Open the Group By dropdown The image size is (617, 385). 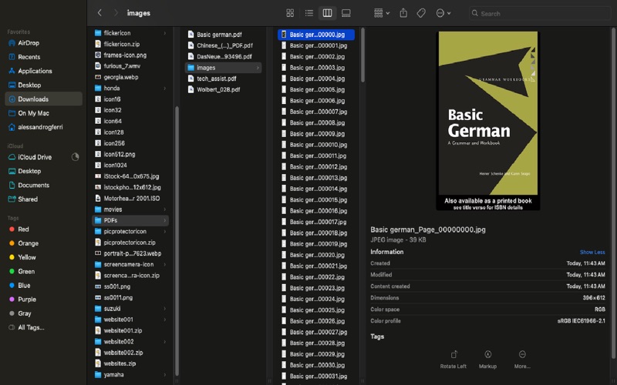point(381,13)
